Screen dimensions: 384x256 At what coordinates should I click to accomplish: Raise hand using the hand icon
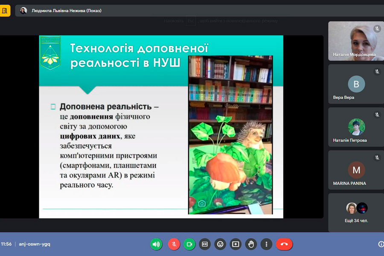(251, 244)
